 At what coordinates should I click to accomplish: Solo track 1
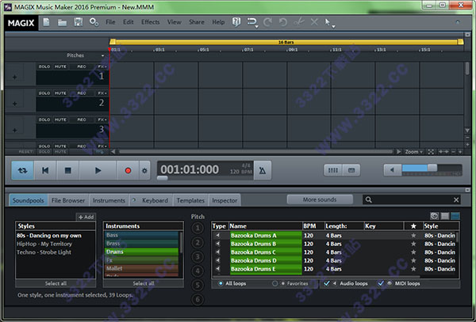(44, 66)
